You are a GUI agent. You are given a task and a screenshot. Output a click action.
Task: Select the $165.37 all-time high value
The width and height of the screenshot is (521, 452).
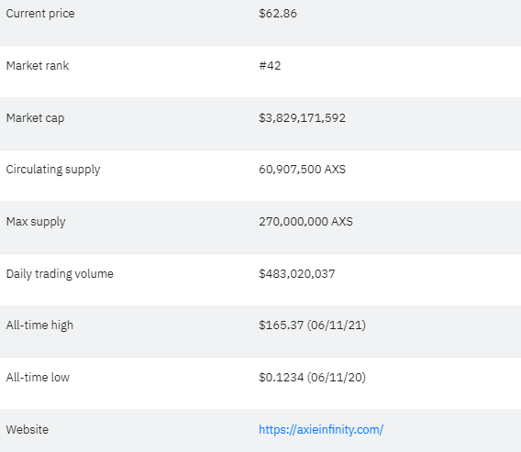[281, 325]
